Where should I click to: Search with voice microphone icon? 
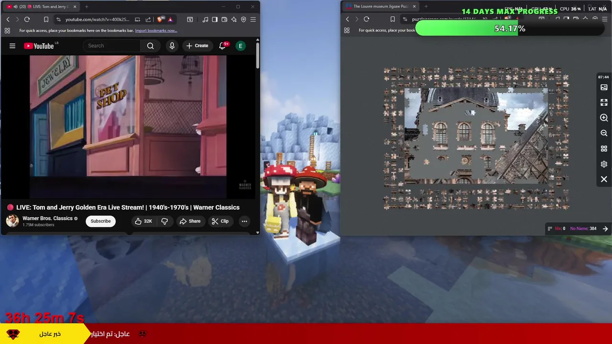pyautogui.click(x=172, y=46)
